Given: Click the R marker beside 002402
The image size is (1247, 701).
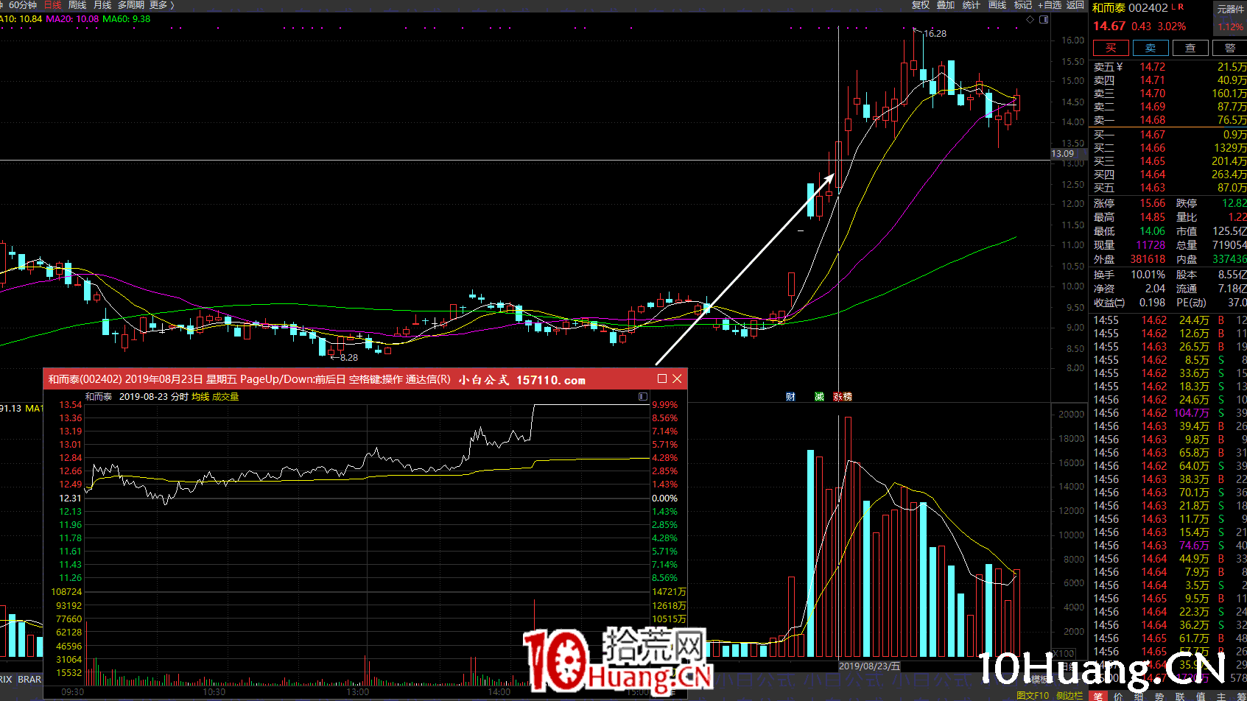Looking at the screenshot, I should pyautogui.click(x=1181, y=7).
